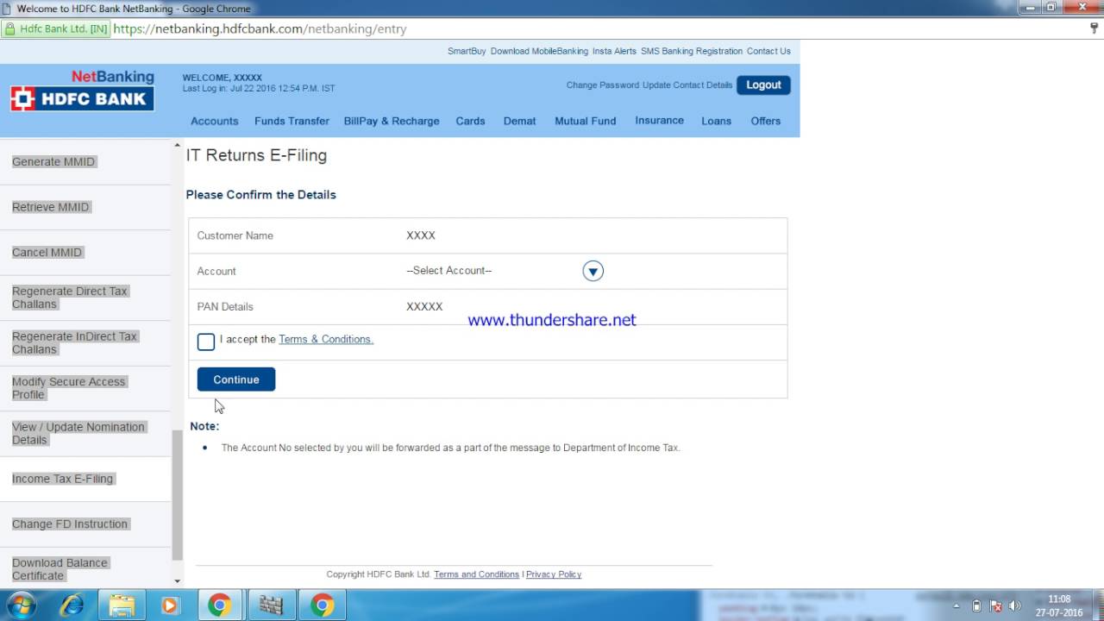Open the Terms & Conditions link beside checkbox
1104x621 pixels.
326,339
